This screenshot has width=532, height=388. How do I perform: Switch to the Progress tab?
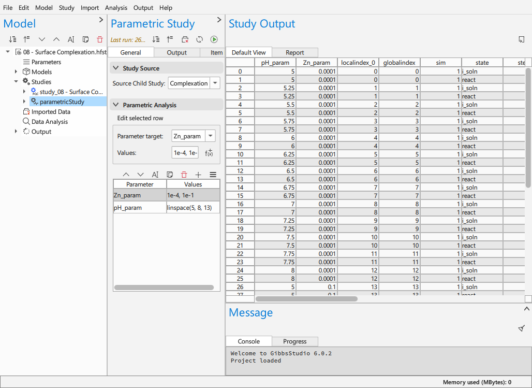(295, 341)
